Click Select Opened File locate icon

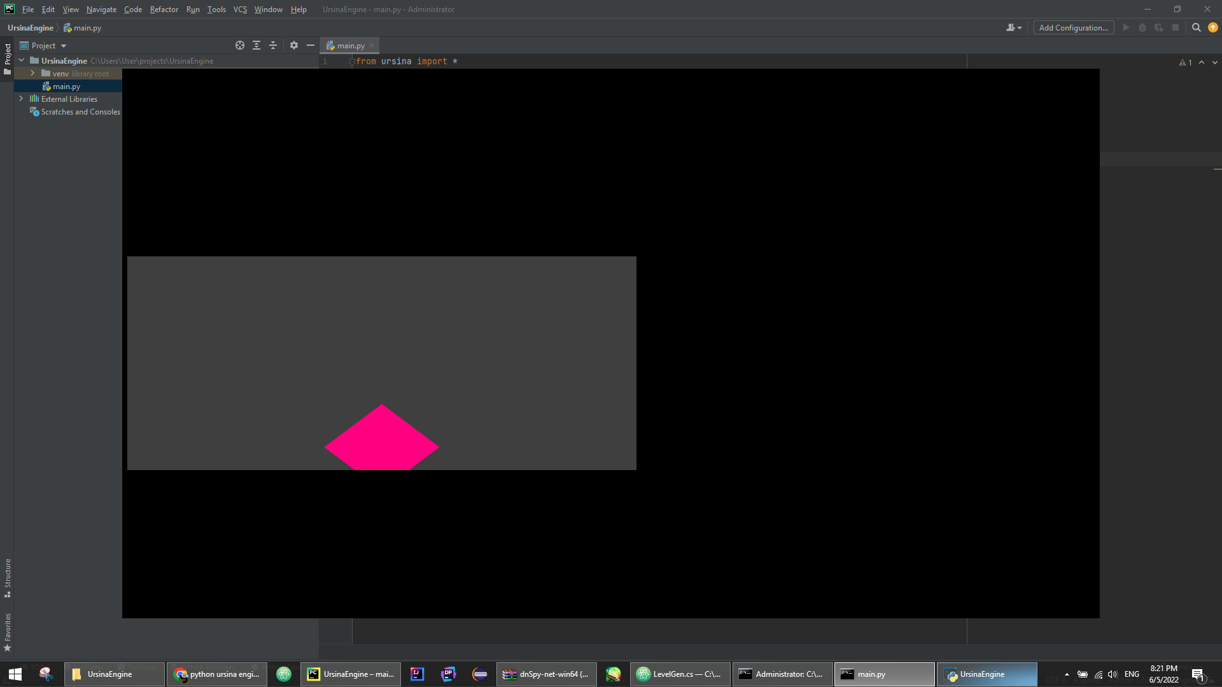(x=240, y=45)
